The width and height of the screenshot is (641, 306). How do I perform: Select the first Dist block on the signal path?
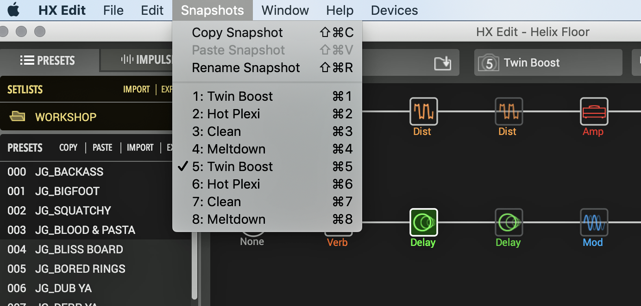tap(423, 111)
